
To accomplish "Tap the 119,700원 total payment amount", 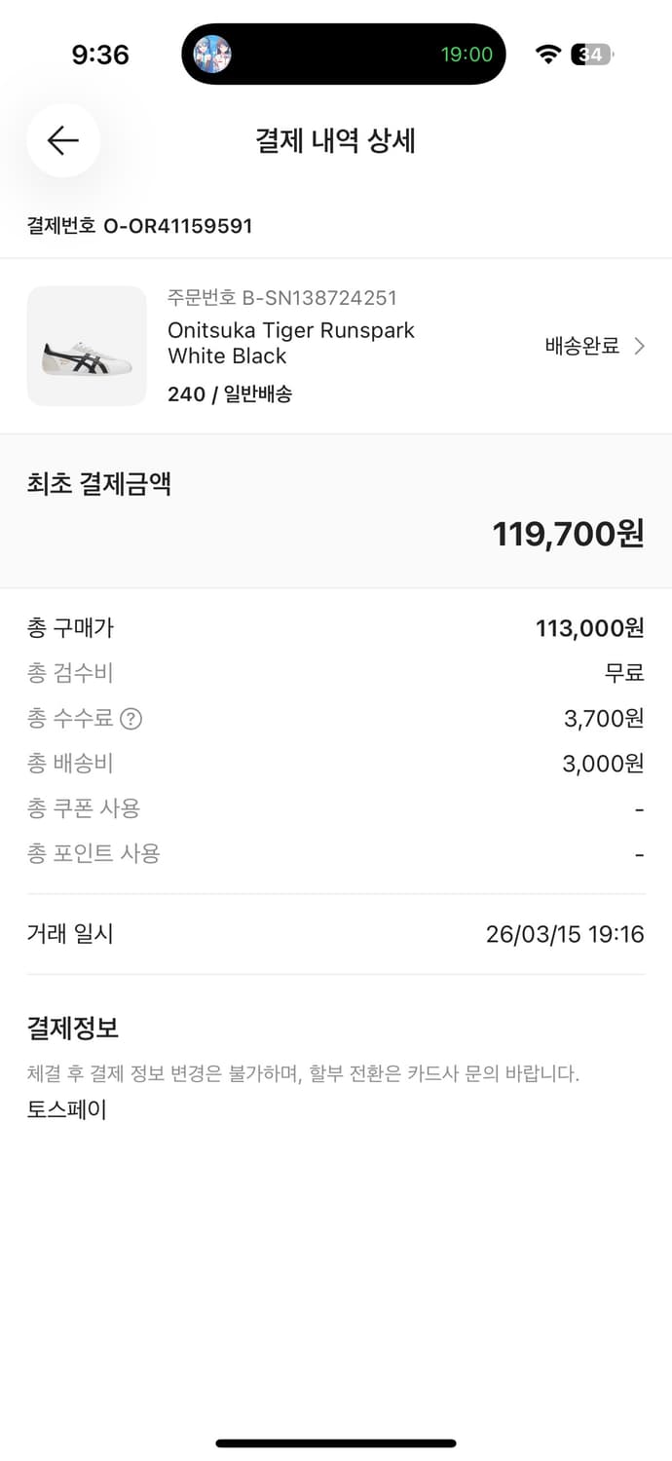I will click(566, 534).
